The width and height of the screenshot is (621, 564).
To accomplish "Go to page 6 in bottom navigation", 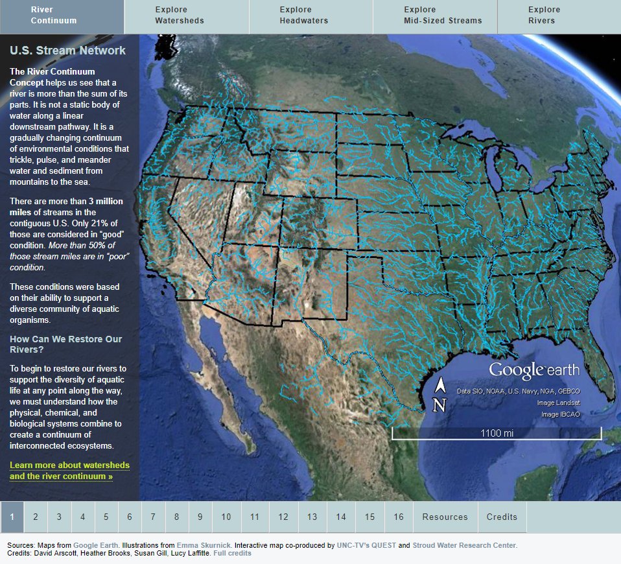I will coord(130,517).
